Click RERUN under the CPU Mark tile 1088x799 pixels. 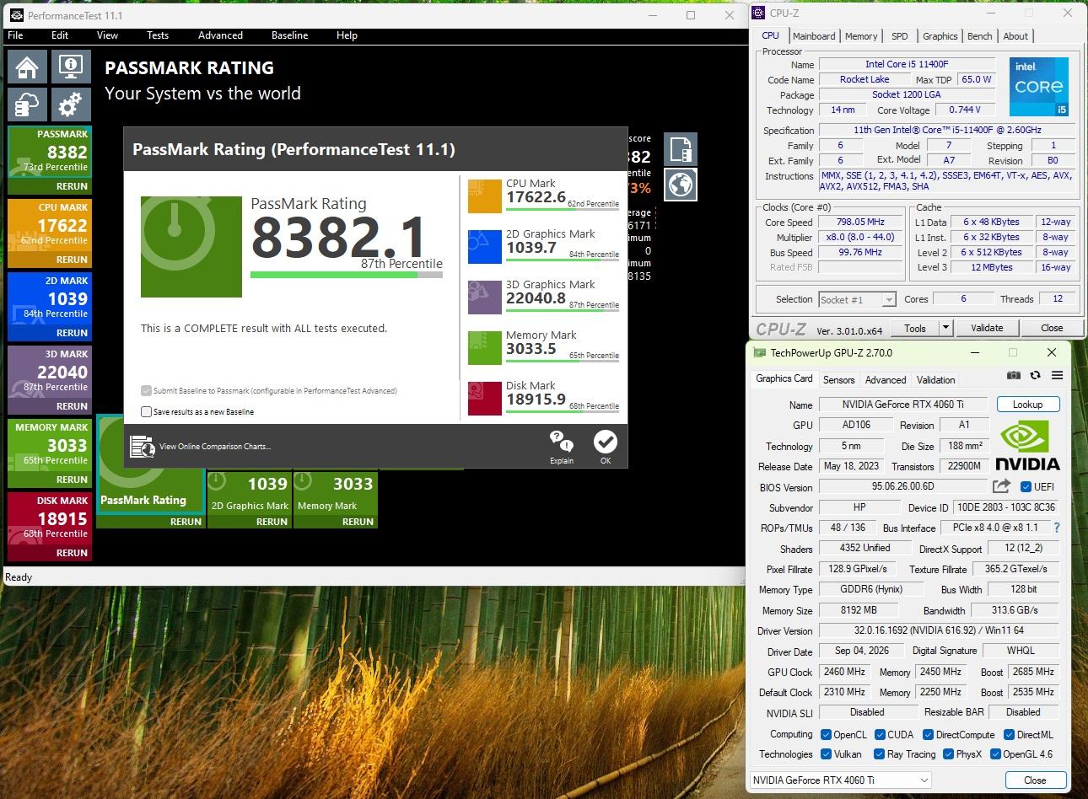[x=72, y=260]
